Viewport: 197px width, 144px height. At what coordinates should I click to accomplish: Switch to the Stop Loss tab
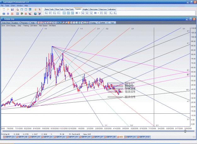103,9
